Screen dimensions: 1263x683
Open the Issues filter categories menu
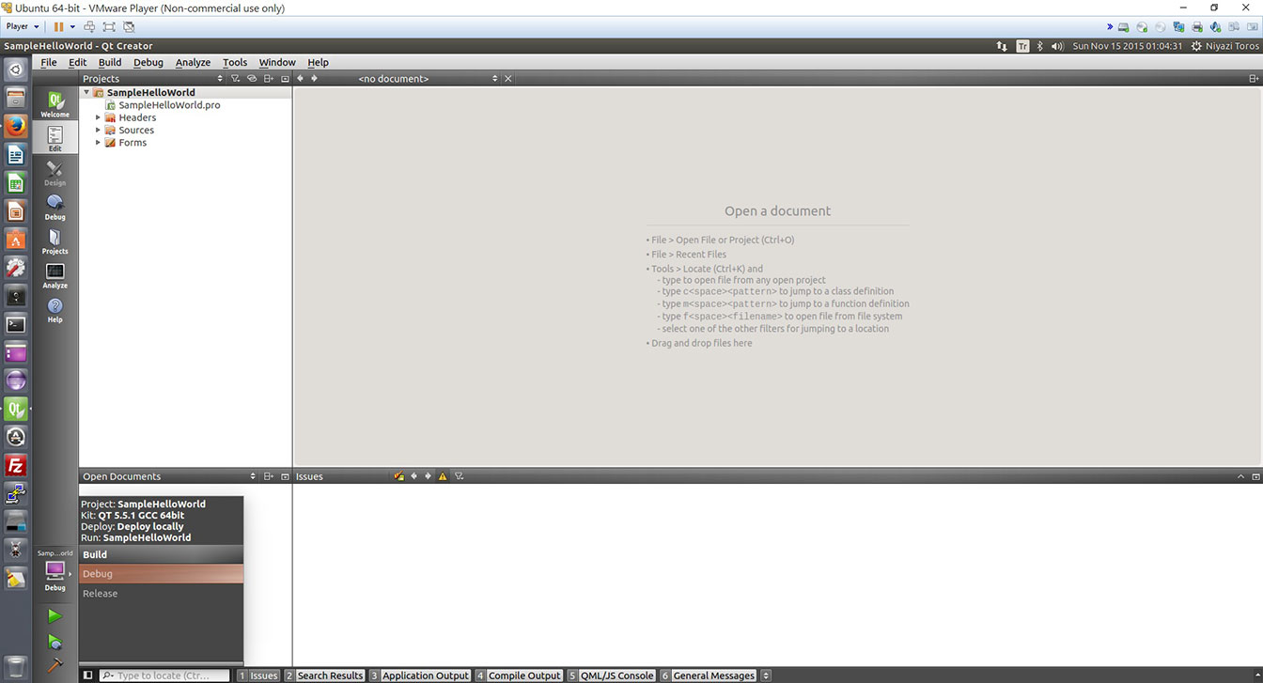pyautogui.click(x=459, y=476)
